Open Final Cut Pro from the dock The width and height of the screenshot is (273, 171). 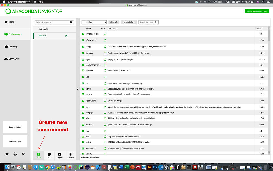tap(172, 167)
